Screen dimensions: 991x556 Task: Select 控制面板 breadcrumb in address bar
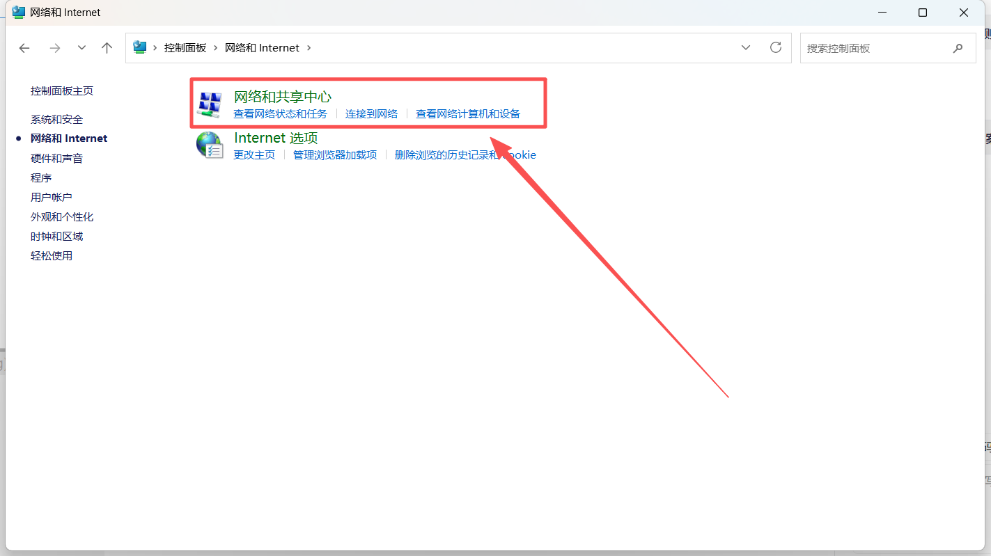[185, 48]
